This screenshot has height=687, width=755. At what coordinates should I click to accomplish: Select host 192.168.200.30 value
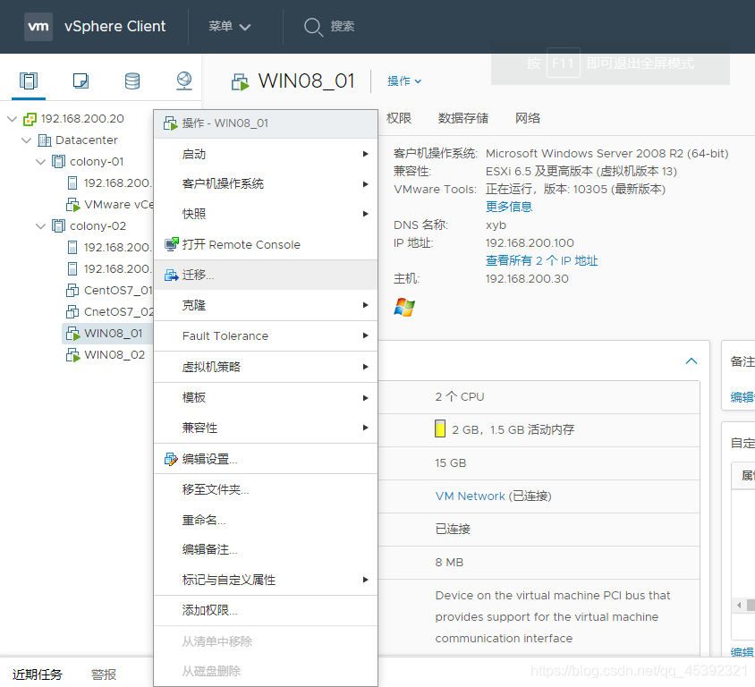[x=527, y=279]
